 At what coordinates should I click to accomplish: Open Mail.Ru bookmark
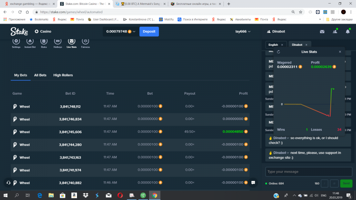point(166,20)
